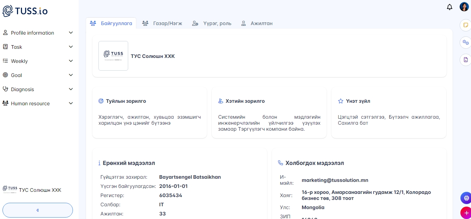The width and height of the screenshot is (471, 219).
Task: Switch to the Газар/Нэгж tab
Action: point(162,23)
